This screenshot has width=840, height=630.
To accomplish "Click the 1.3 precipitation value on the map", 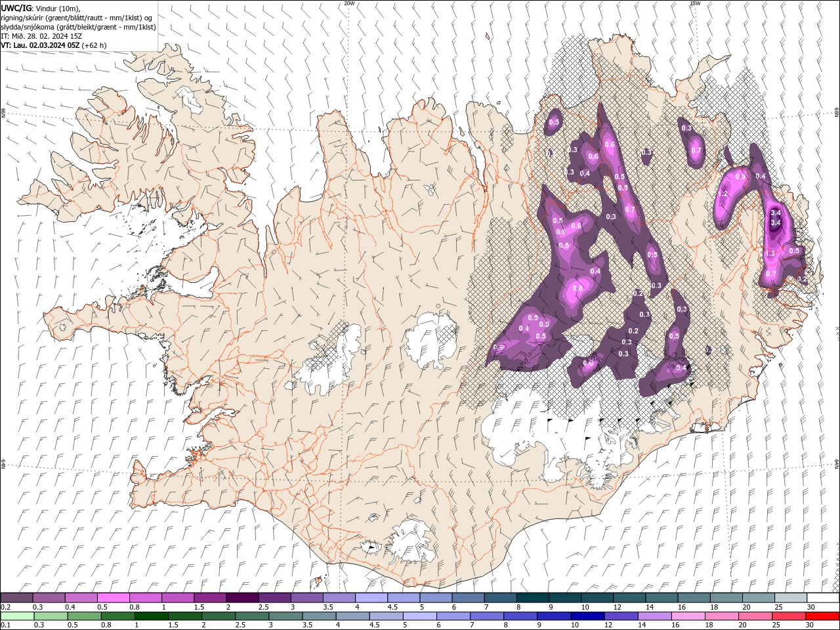I will (770, 253).
